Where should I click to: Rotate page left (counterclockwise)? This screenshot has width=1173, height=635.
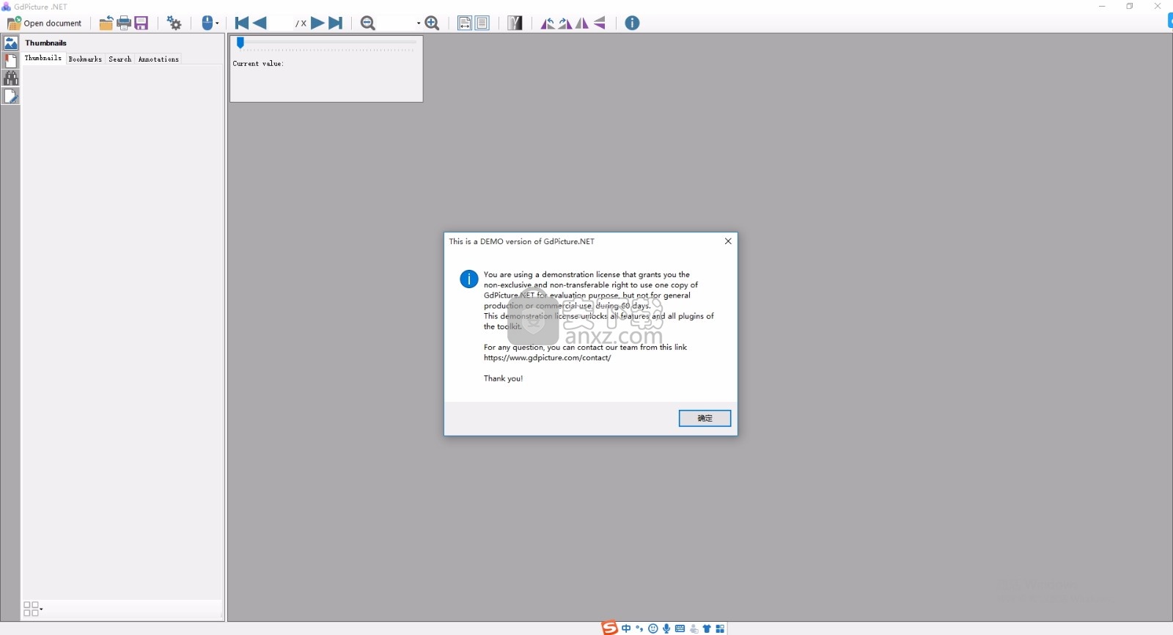coord(548,23)
